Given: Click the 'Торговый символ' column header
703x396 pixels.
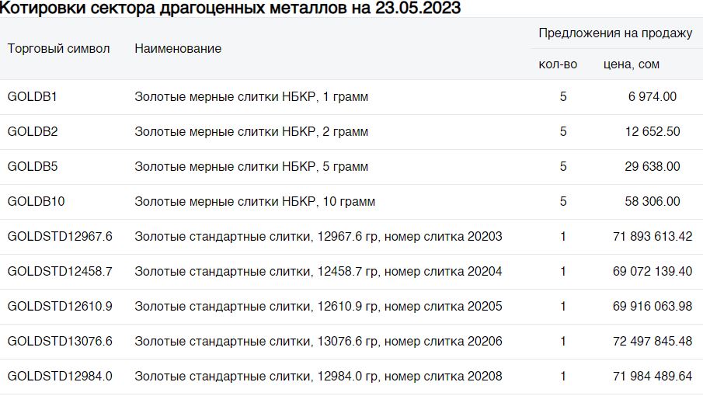Looking at the screenshot, I should 58,48.
